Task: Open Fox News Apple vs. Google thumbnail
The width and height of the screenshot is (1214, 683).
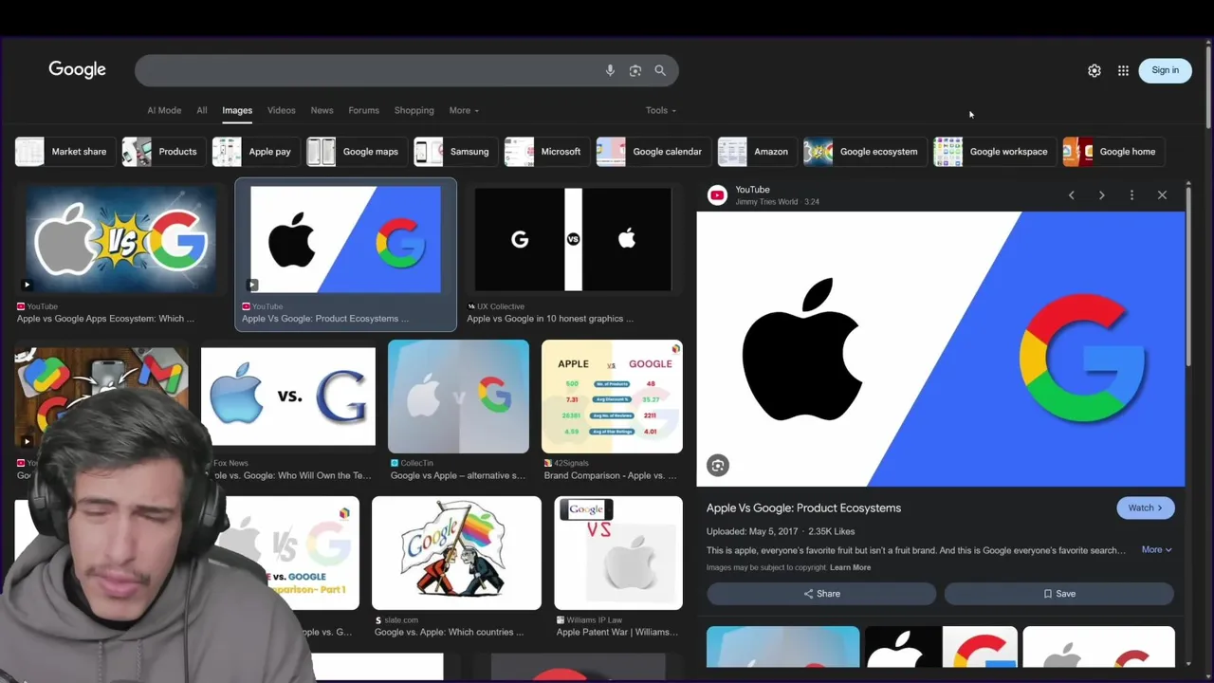Action: click(287, 397)
